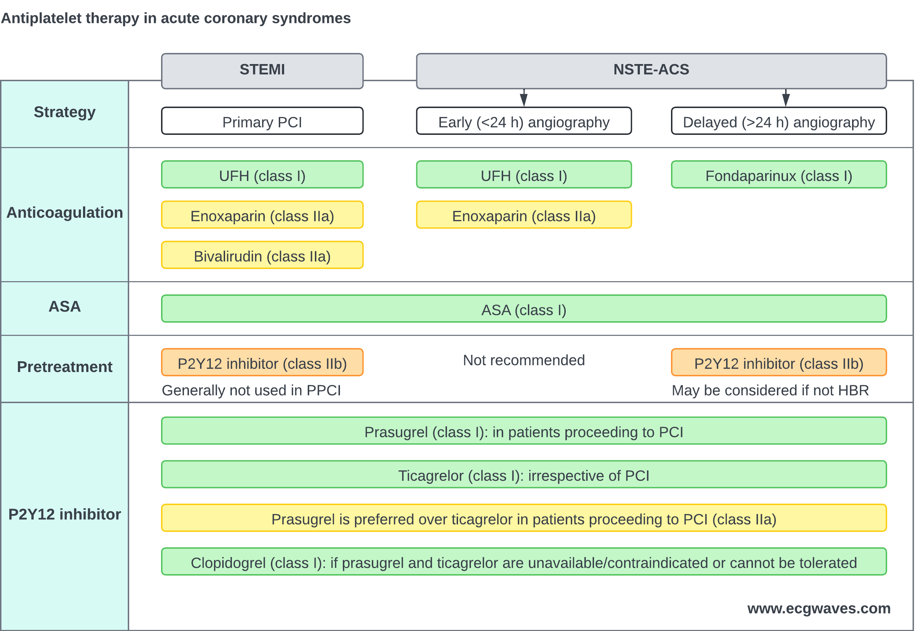Click the STEMI header box
924x631 pixels.
pyautogui.click(x=262, y=71)
